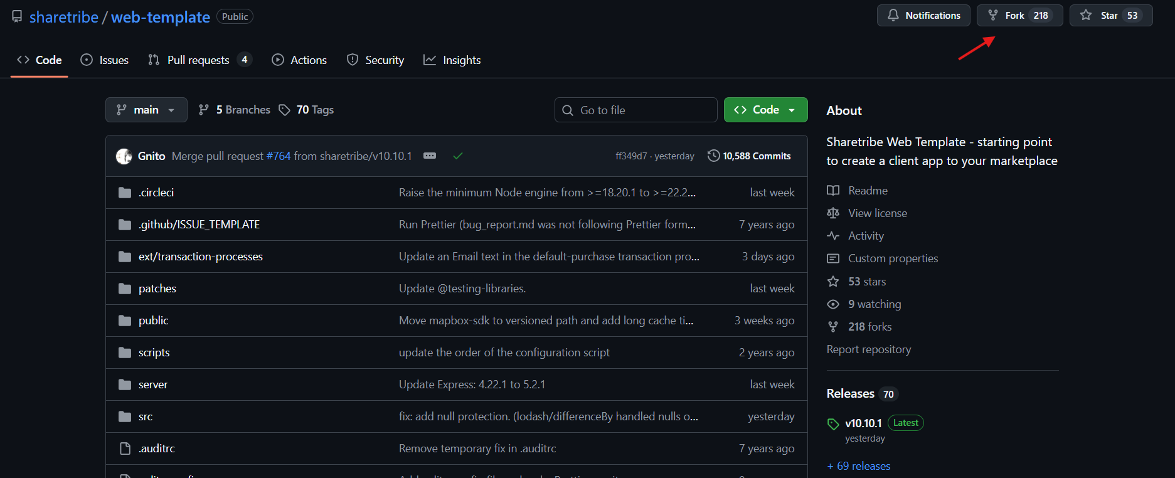The image size is (1175, 478).
Task: View the 70 Tags list
Action: click(x=306, y=110)
